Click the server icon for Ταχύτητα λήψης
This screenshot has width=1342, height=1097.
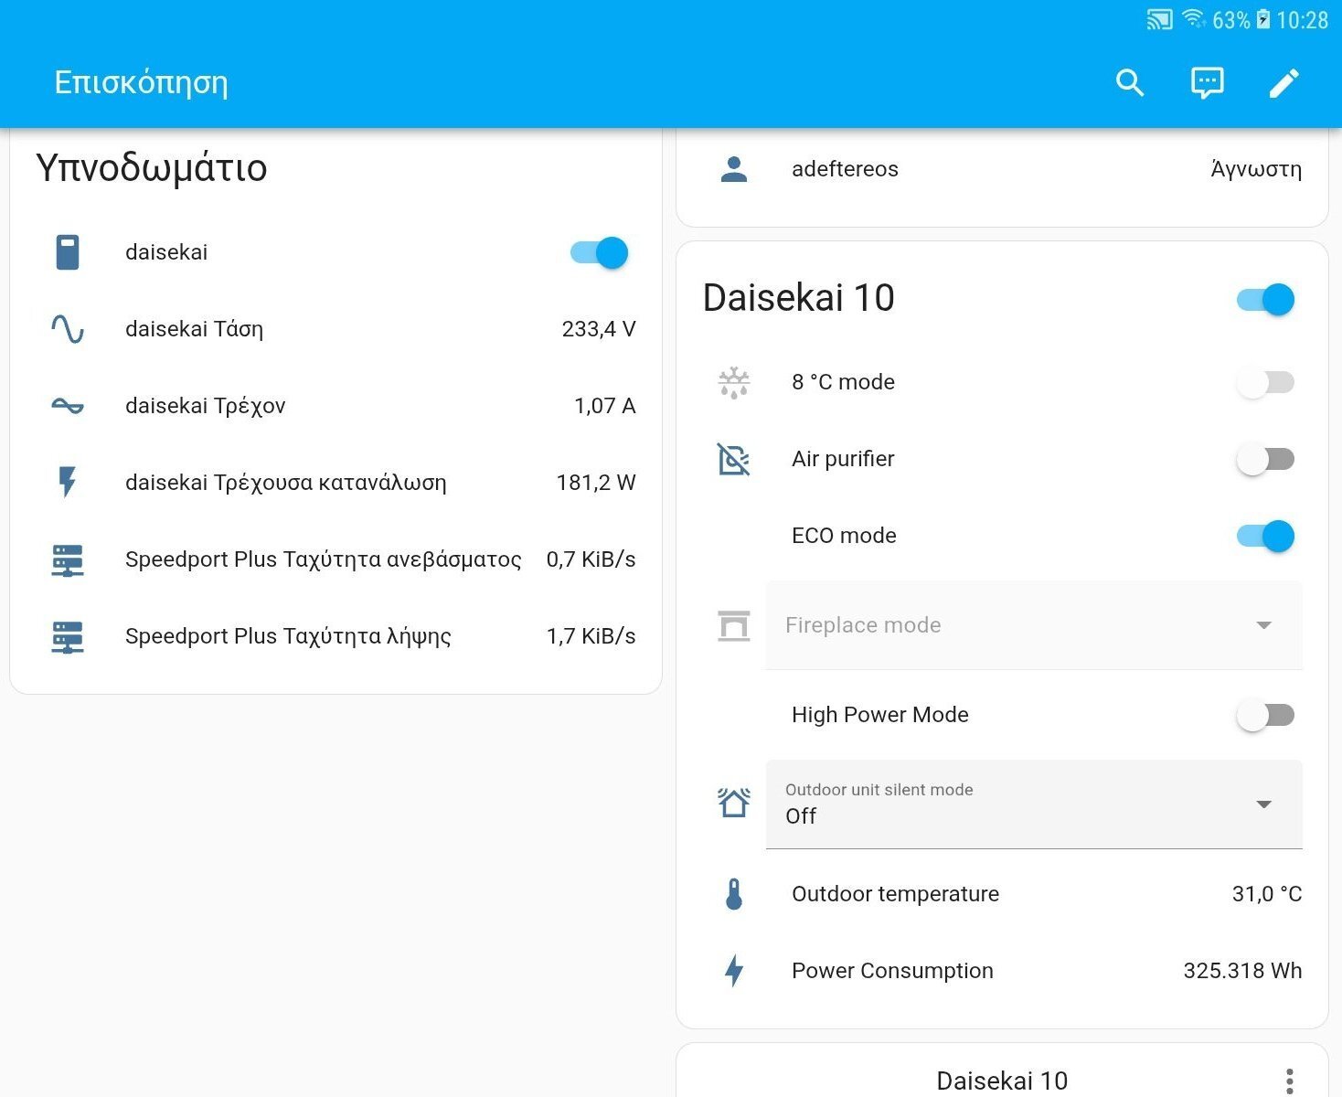coord(68,636)
